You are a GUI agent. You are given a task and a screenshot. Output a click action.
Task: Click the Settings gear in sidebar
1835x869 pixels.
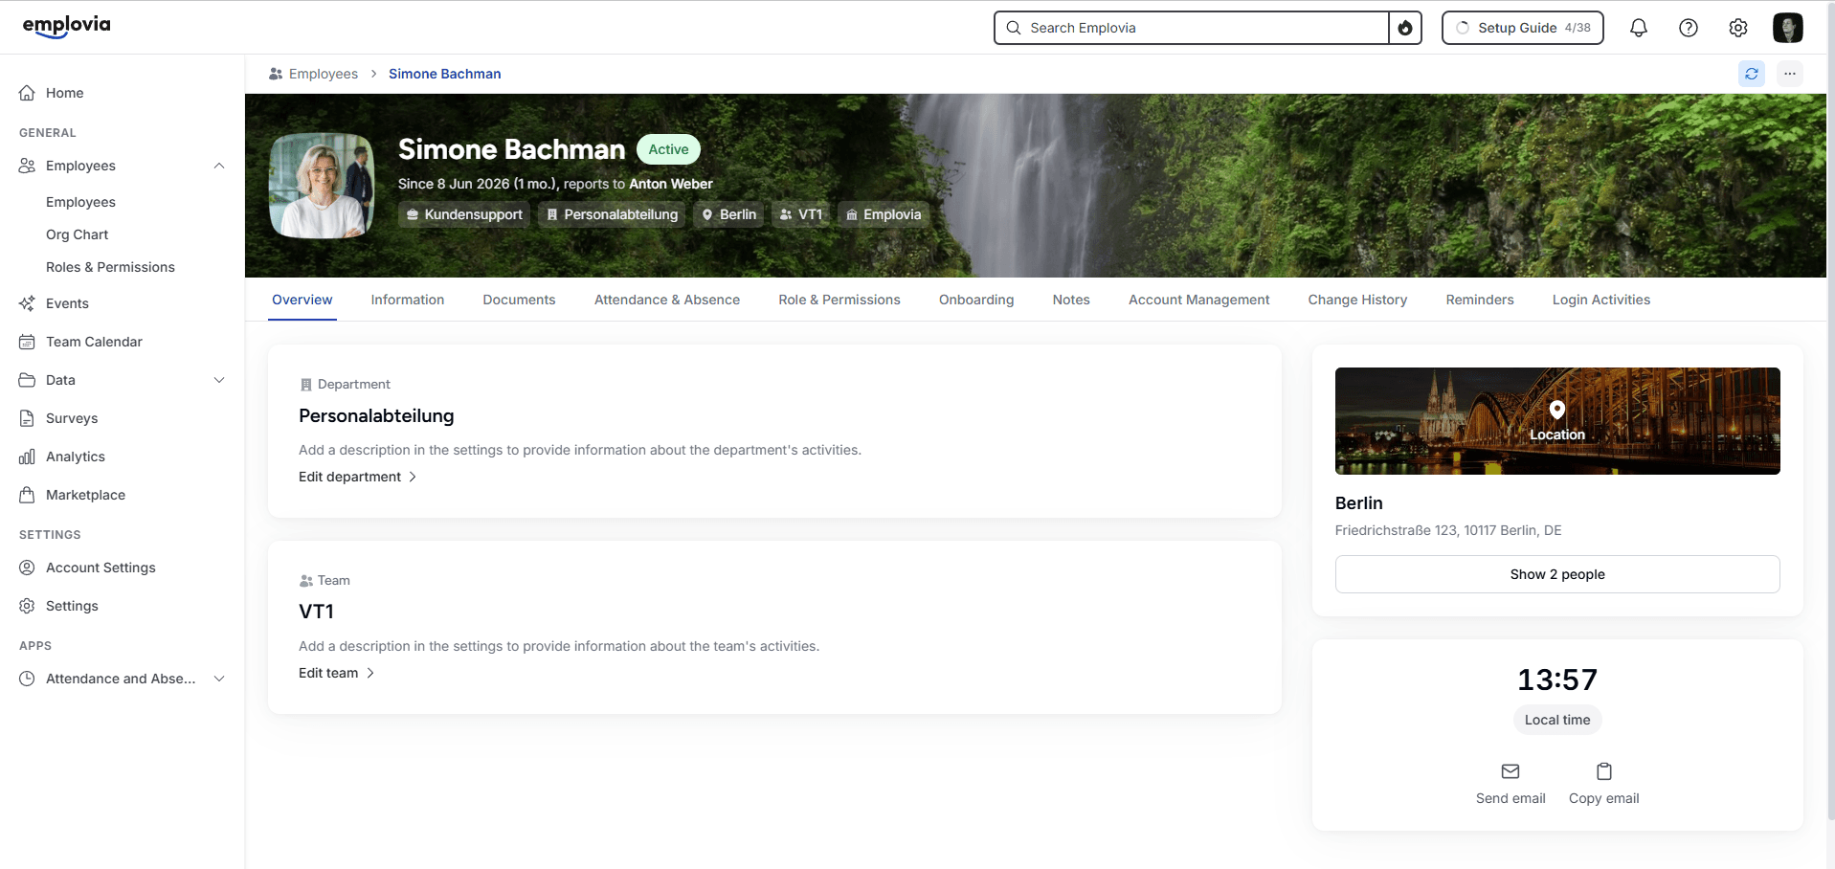27,606
